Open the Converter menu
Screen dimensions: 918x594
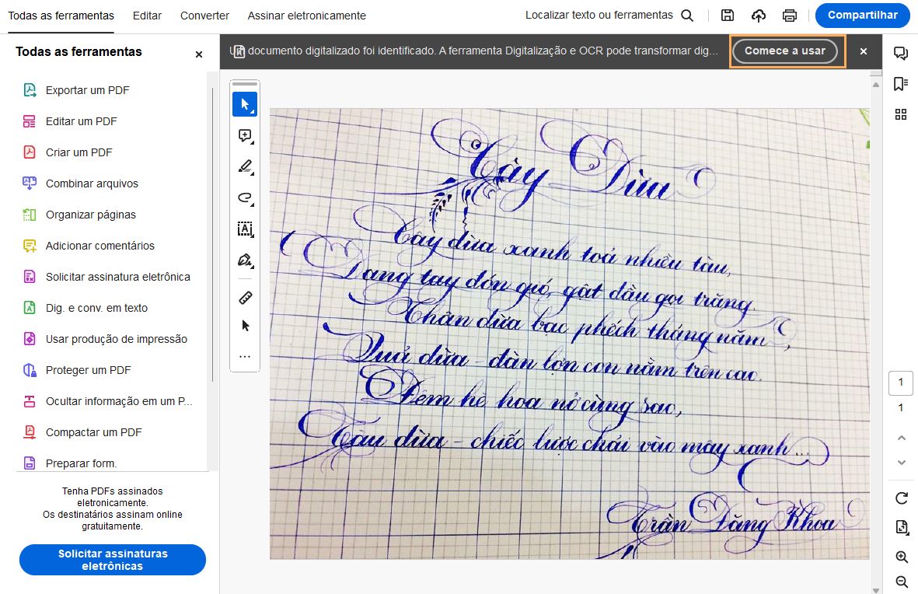[204, 15]
